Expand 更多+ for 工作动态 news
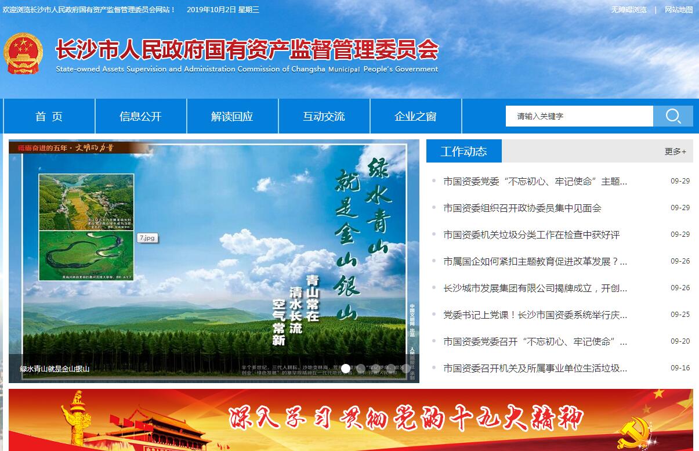This screenshot has width=699, height=451. click(675, 151)
